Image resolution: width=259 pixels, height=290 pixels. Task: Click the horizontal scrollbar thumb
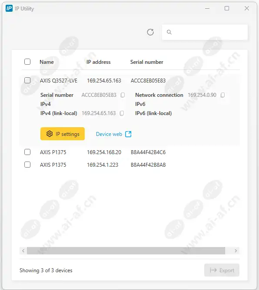point(126,251)
